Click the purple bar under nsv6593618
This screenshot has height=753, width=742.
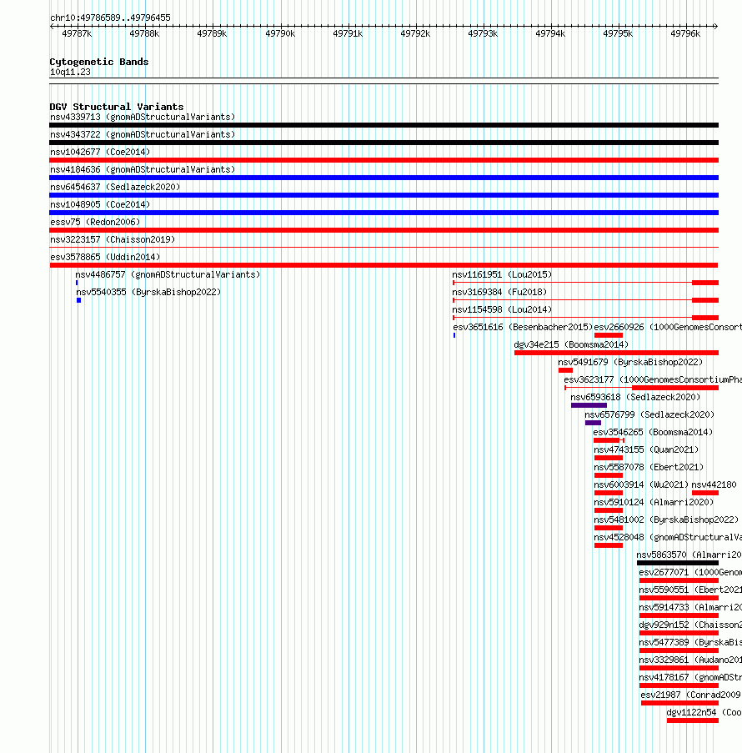589,406
